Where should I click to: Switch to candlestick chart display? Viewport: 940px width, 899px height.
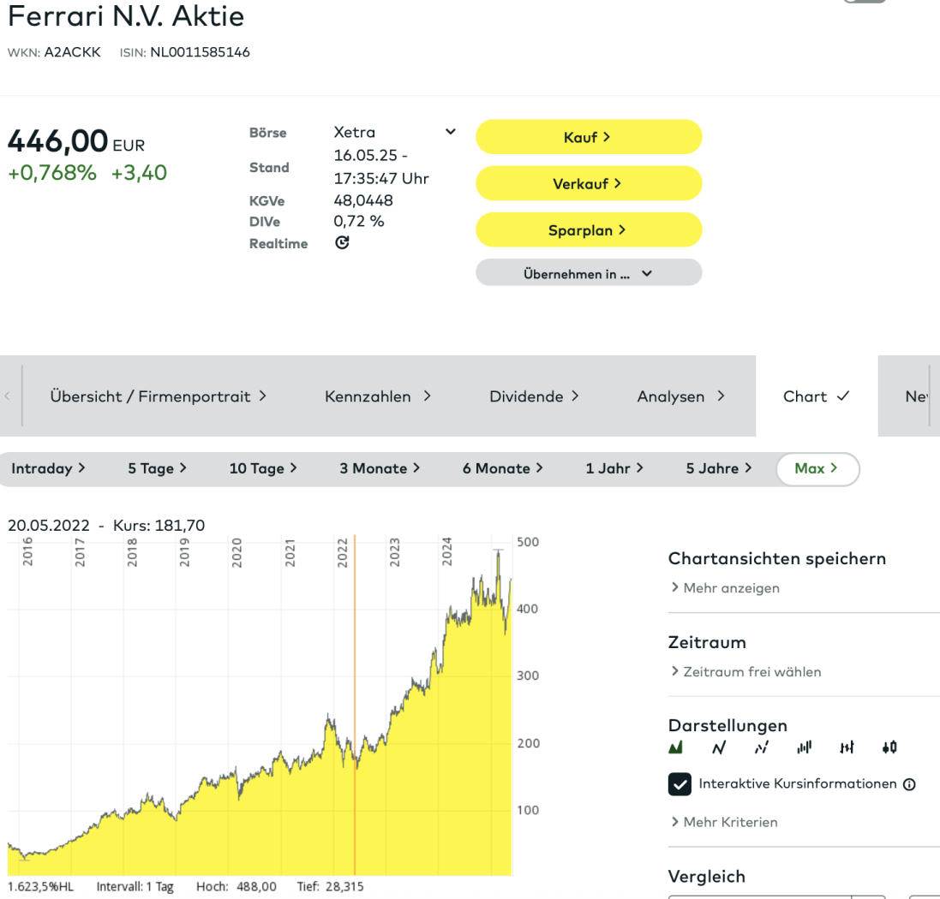889,748
